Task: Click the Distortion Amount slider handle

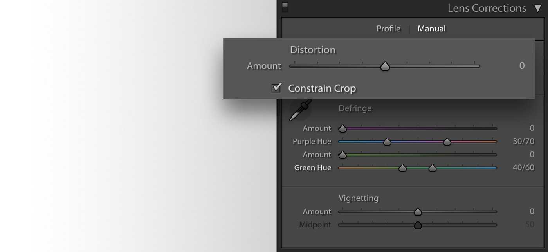Action: point(385,67)
